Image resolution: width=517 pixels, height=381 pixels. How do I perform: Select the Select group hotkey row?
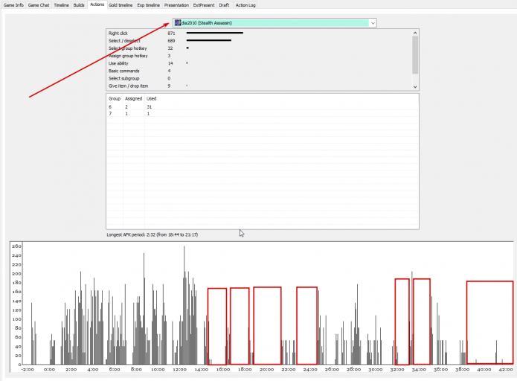[x=259, y=48]
